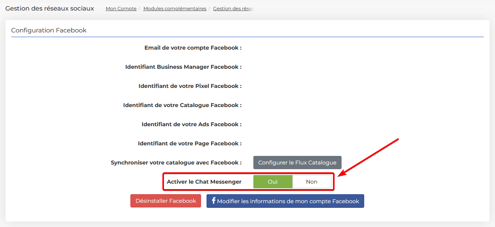Click Email de votre compte Facebook label
This screenshot has height=227, width=495.
click(x=193, y=48)
